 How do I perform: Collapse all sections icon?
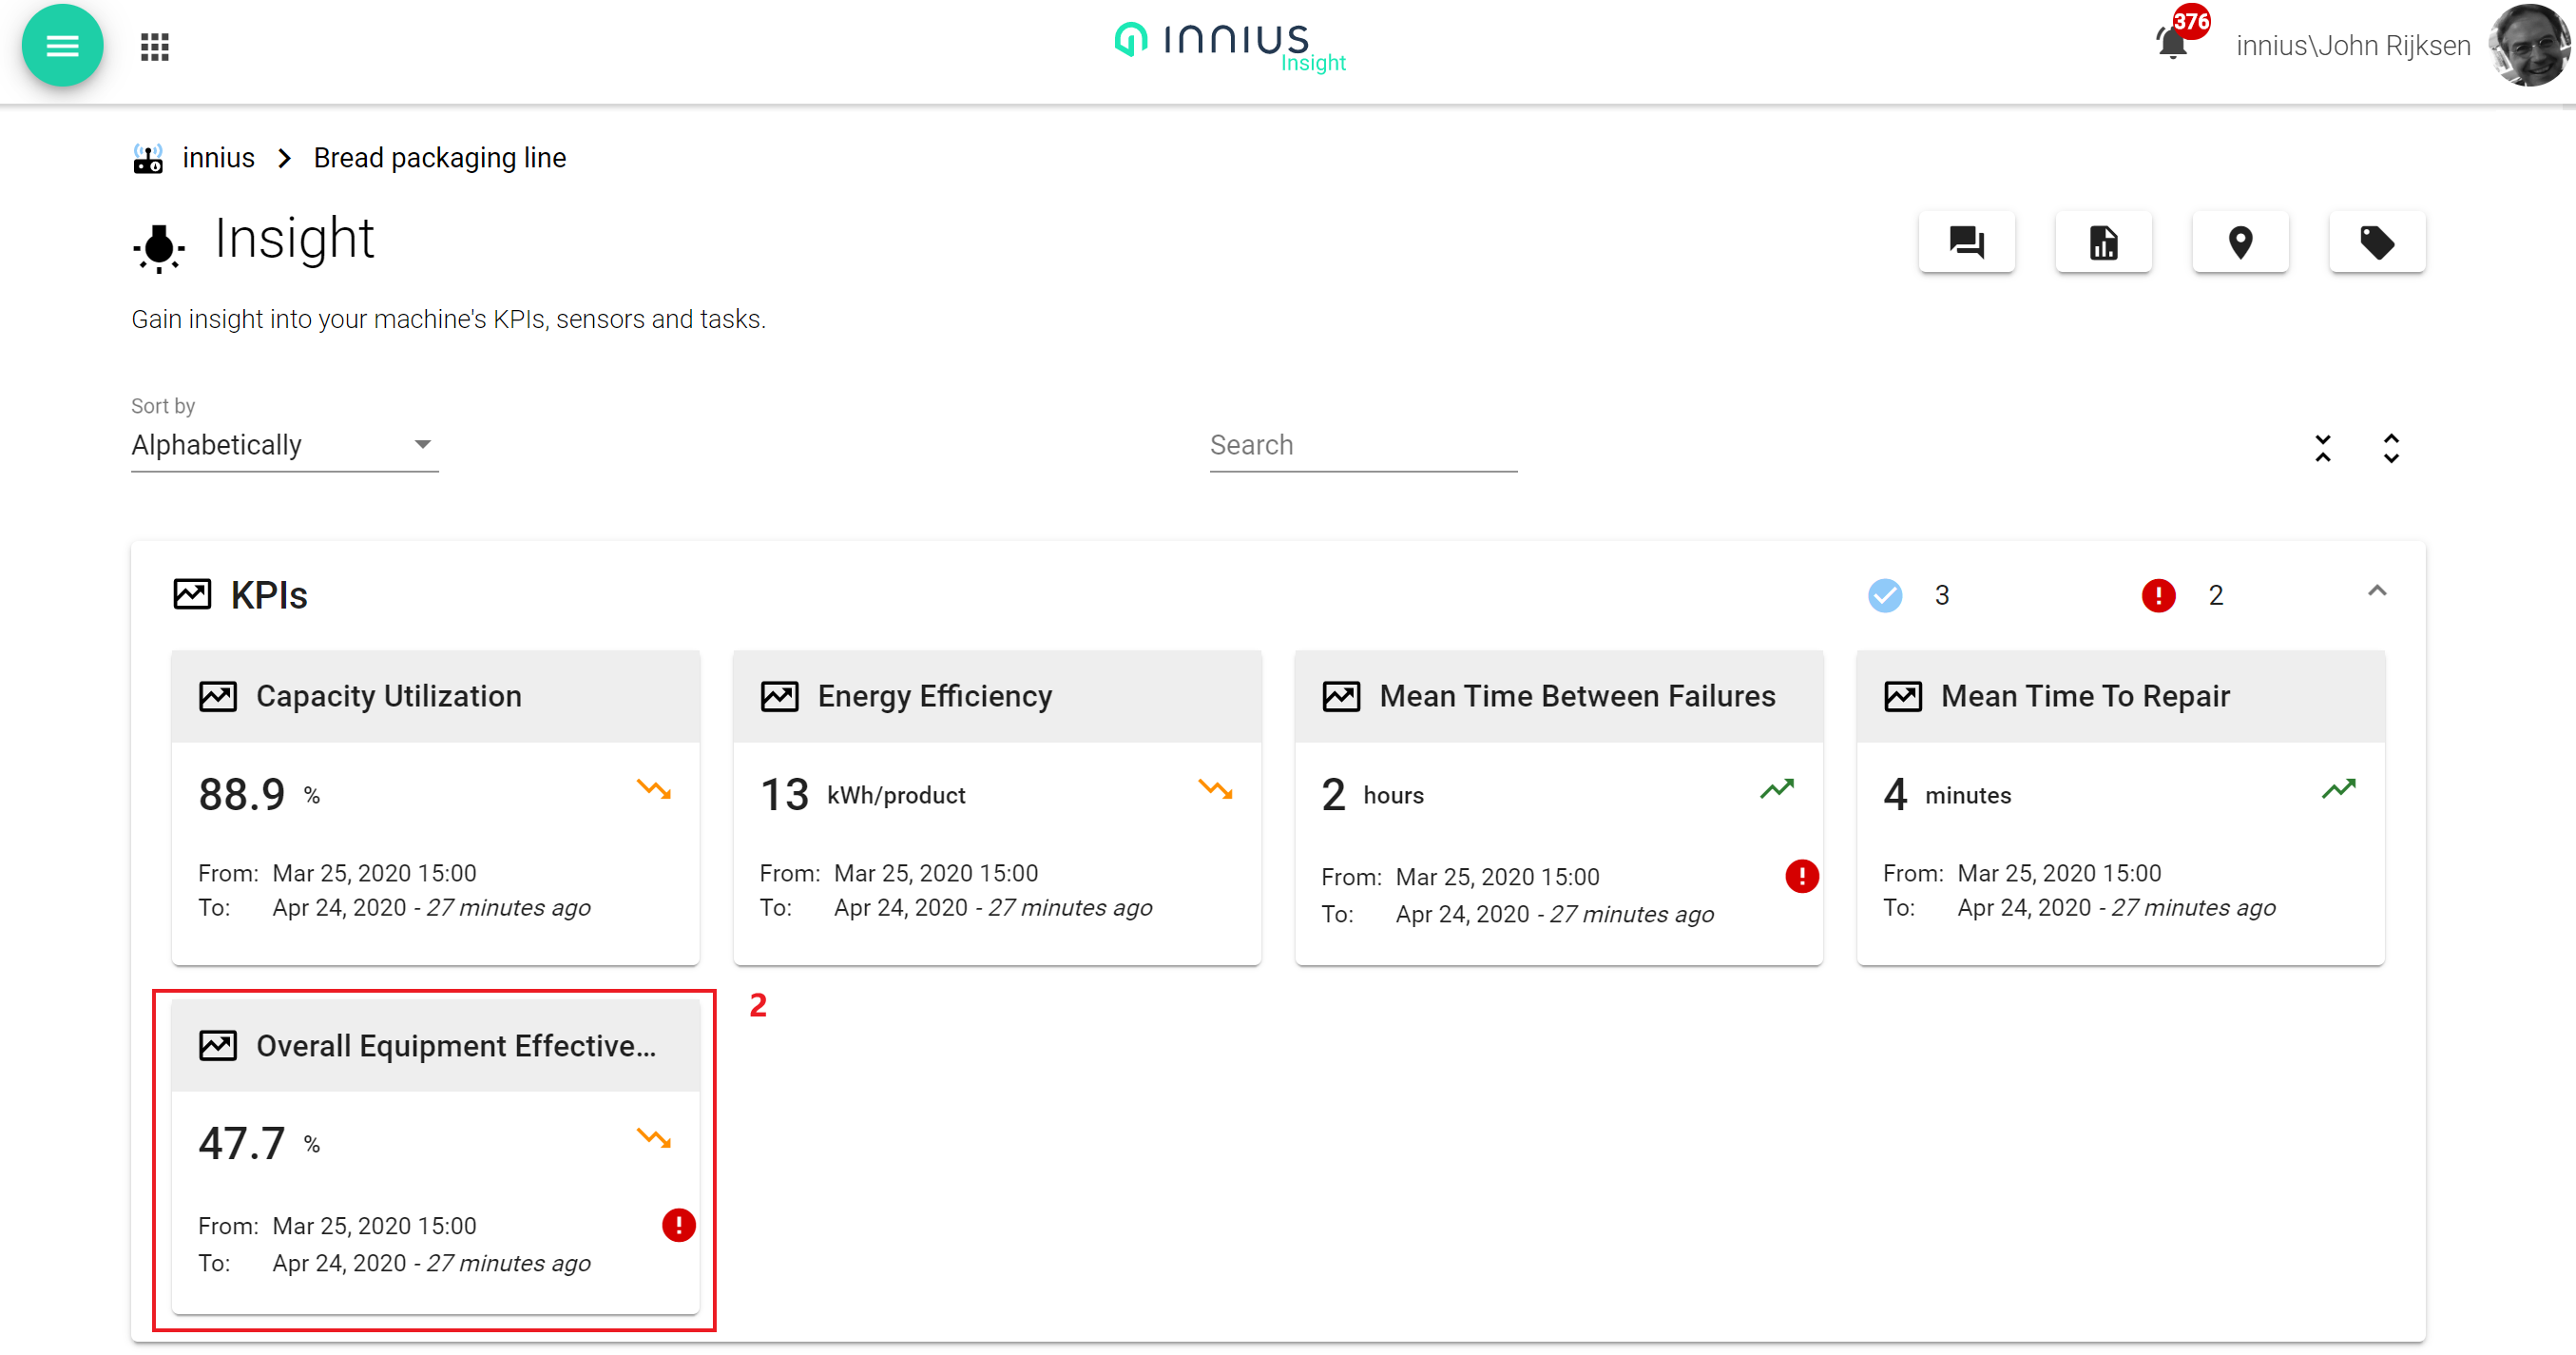coord(2323,448)
